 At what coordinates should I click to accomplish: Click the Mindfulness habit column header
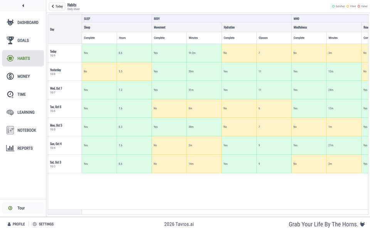tap(326, 27)
